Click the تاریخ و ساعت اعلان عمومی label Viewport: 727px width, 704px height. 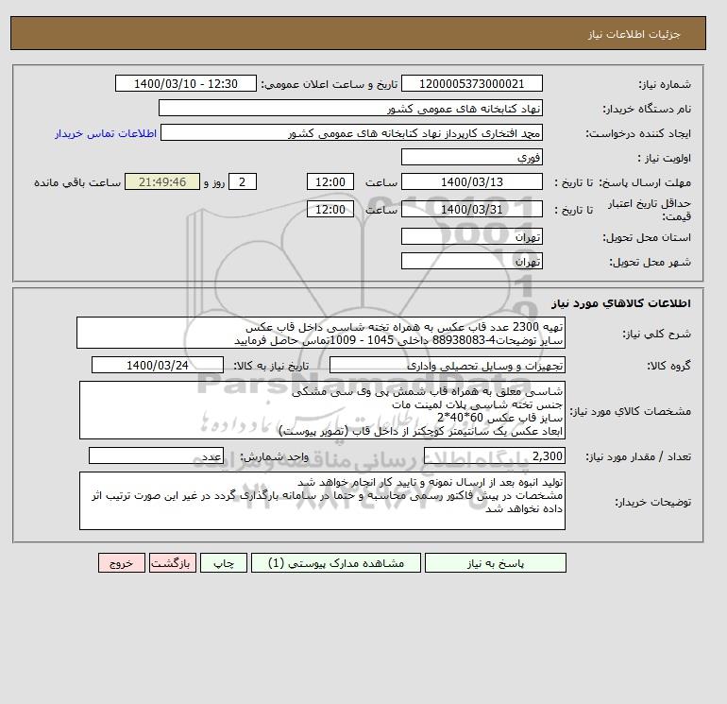tap(330, 84)
